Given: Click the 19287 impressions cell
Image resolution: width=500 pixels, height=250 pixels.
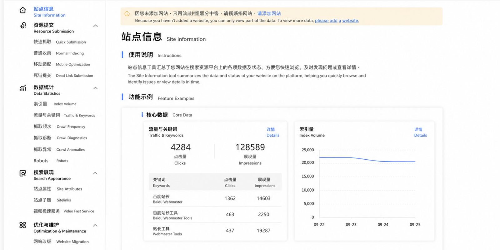Looking at the screenshot, I should coord(263,231).
